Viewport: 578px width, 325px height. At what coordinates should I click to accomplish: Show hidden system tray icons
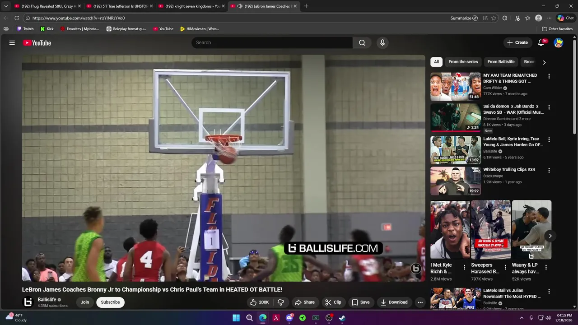(x=522, y=318)
